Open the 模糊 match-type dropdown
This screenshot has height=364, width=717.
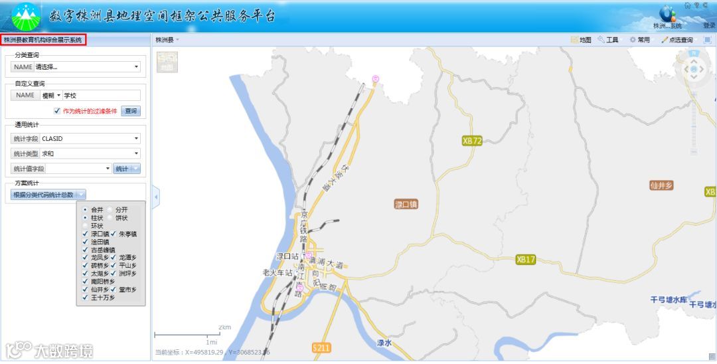click(x=51, y=96)
